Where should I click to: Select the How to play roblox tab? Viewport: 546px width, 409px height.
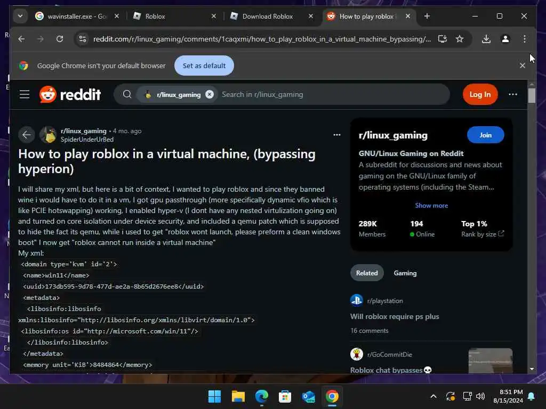coord(367,17)
